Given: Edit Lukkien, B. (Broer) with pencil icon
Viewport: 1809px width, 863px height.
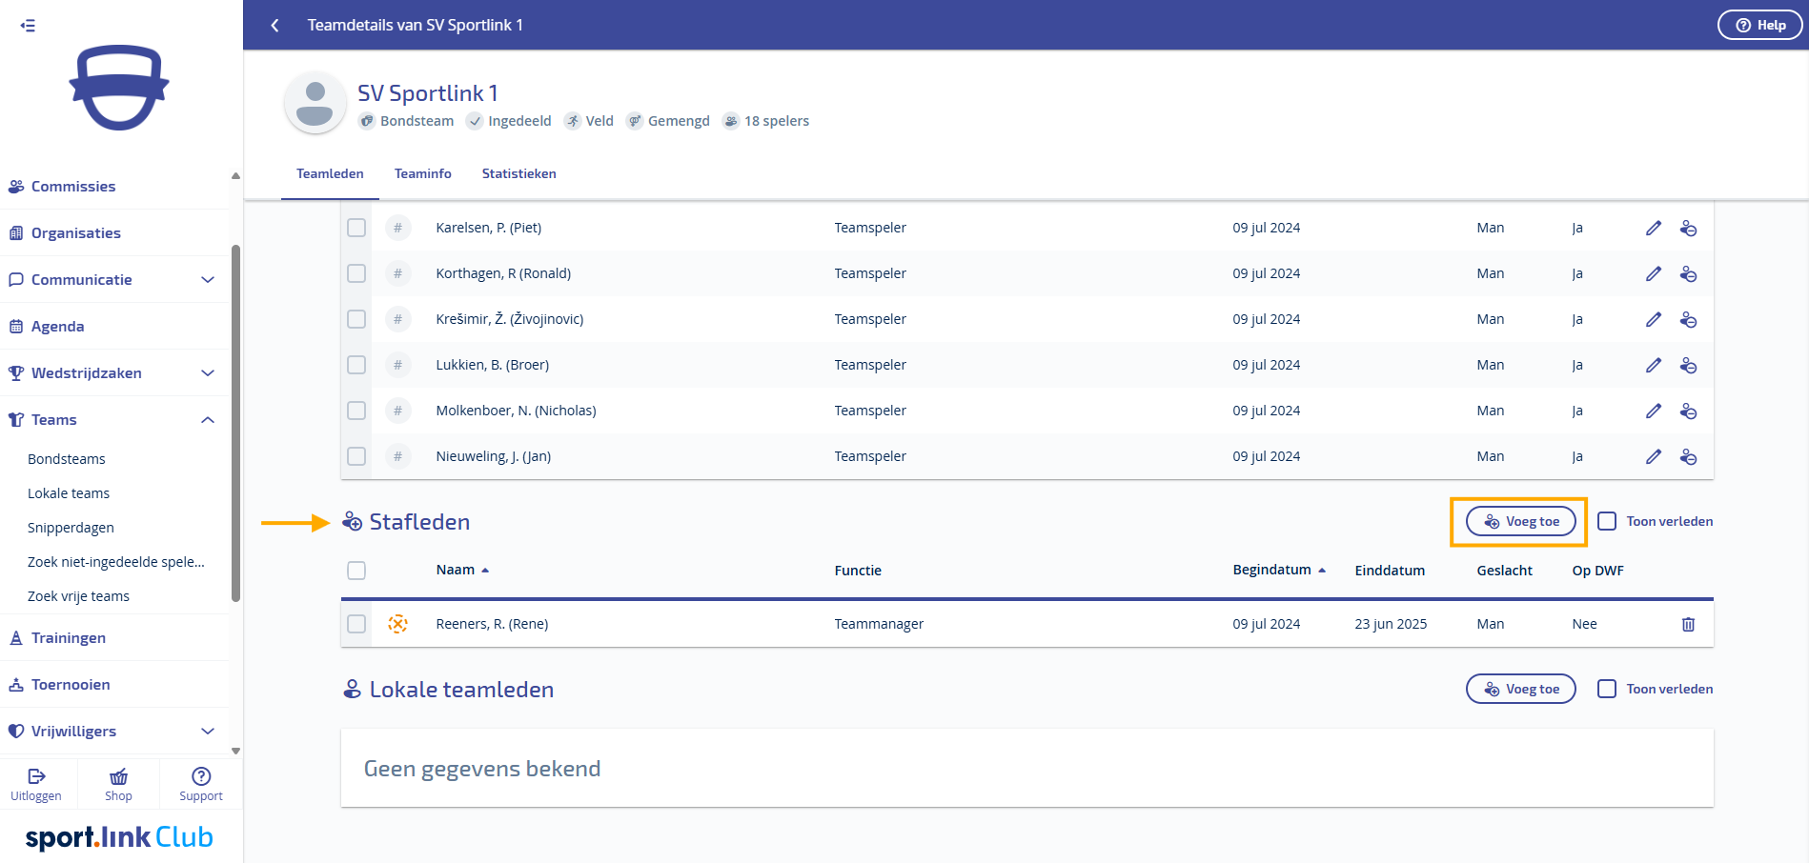Looking at the screenshot, I should click(x=1654, y=365).
